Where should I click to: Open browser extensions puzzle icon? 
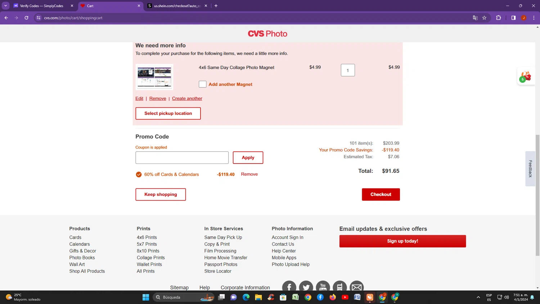[x=498, y=18]
